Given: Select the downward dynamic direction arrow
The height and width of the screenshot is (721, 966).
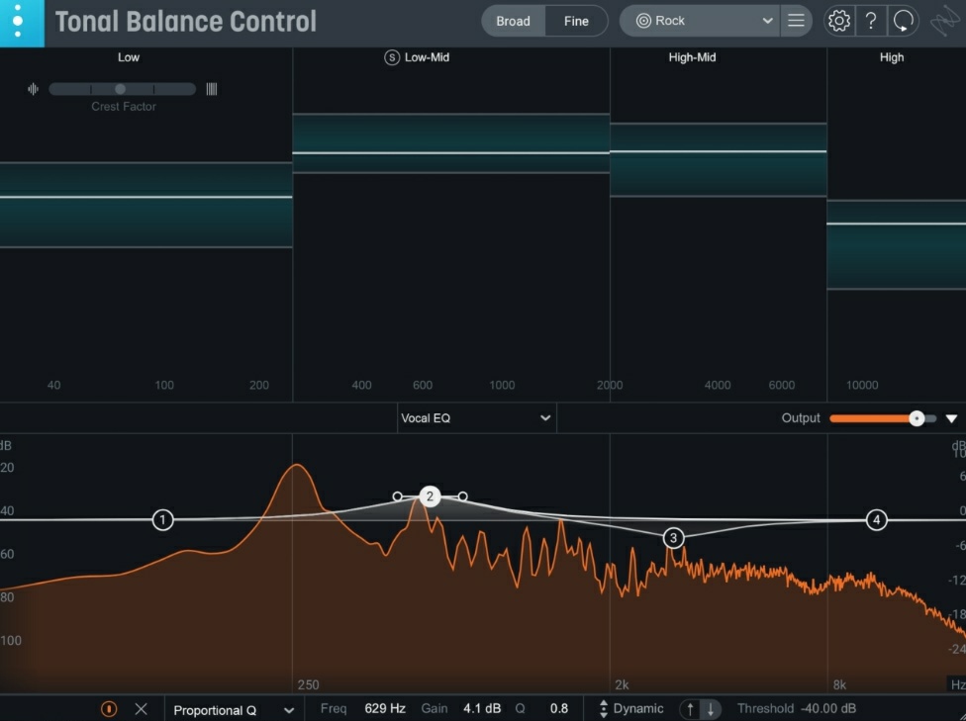Looking at the screenshot, I should tap(711, 708).
